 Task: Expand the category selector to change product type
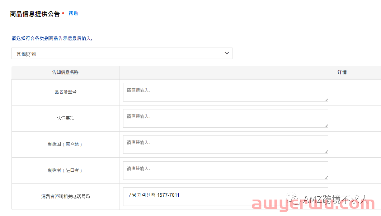point(122,53)
